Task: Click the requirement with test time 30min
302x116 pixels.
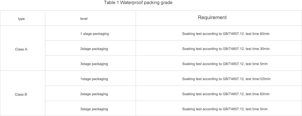Action: tap(226, 49)
